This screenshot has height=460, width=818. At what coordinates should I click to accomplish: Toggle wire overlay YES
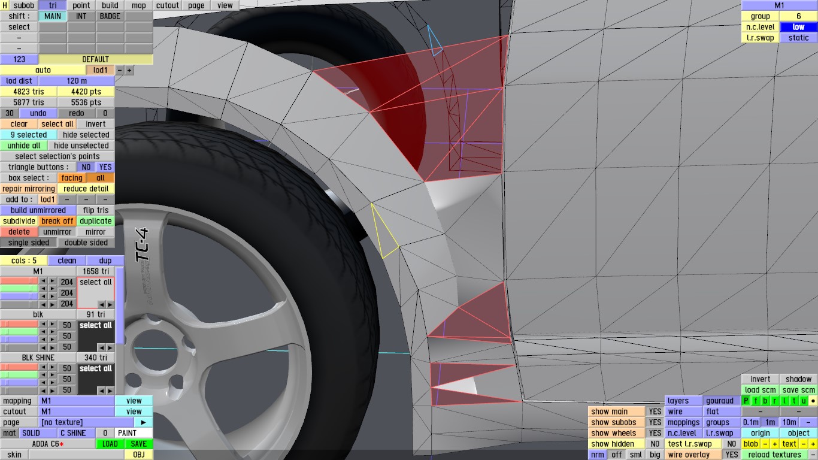pyautogui.click(x=731, y=455)
